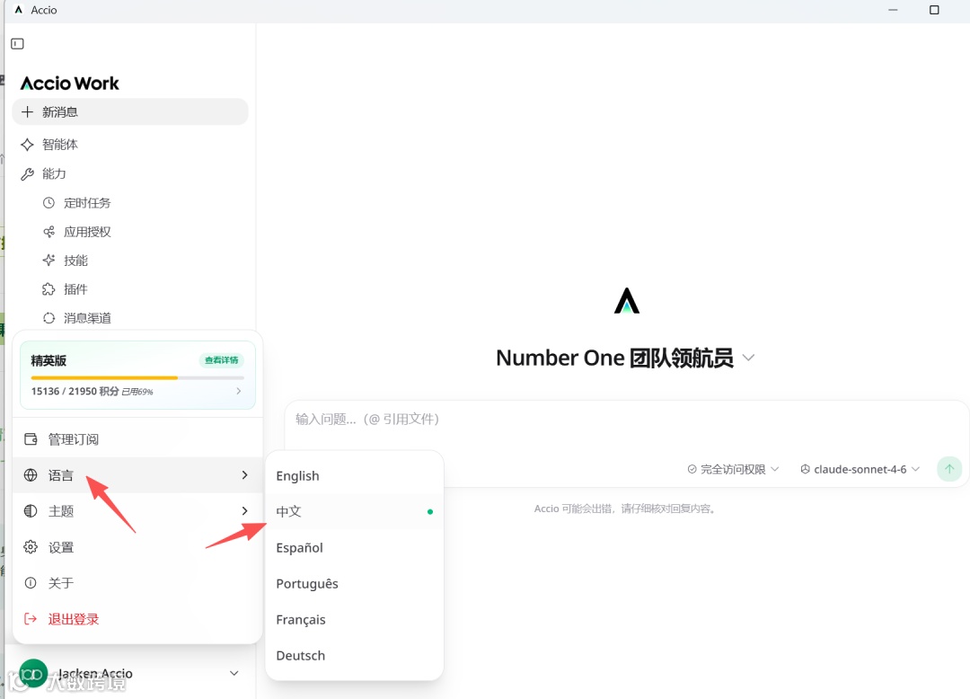The image size is (970, 699).
Task: Click the 关于 info icon
Action: coord(31,583)
